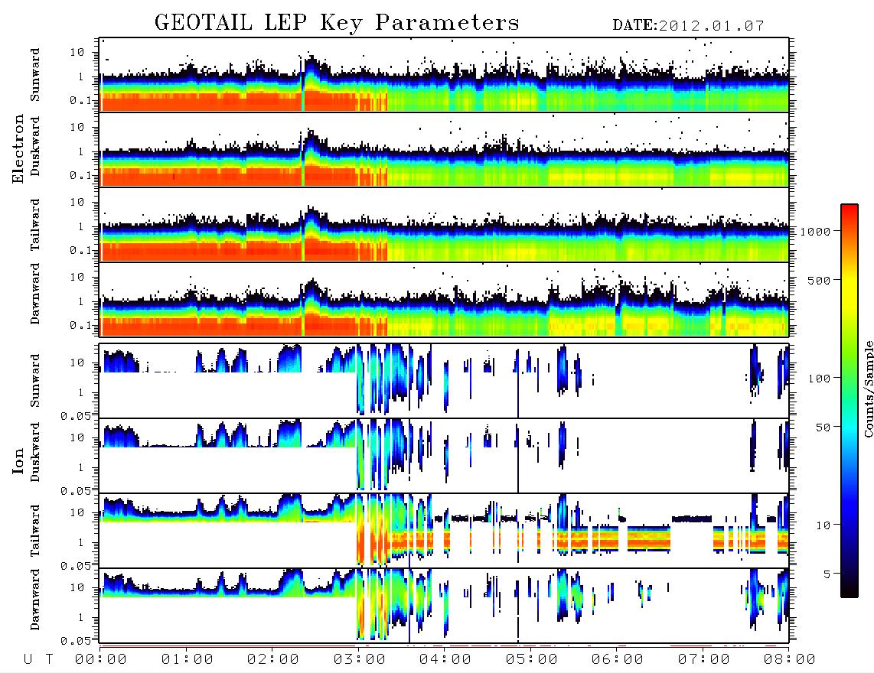
Task: Click the 'U T' time axis label
Action: (38, 659)
